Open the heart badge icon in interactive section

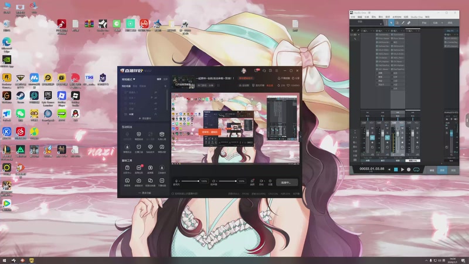[x=150, y=147]
